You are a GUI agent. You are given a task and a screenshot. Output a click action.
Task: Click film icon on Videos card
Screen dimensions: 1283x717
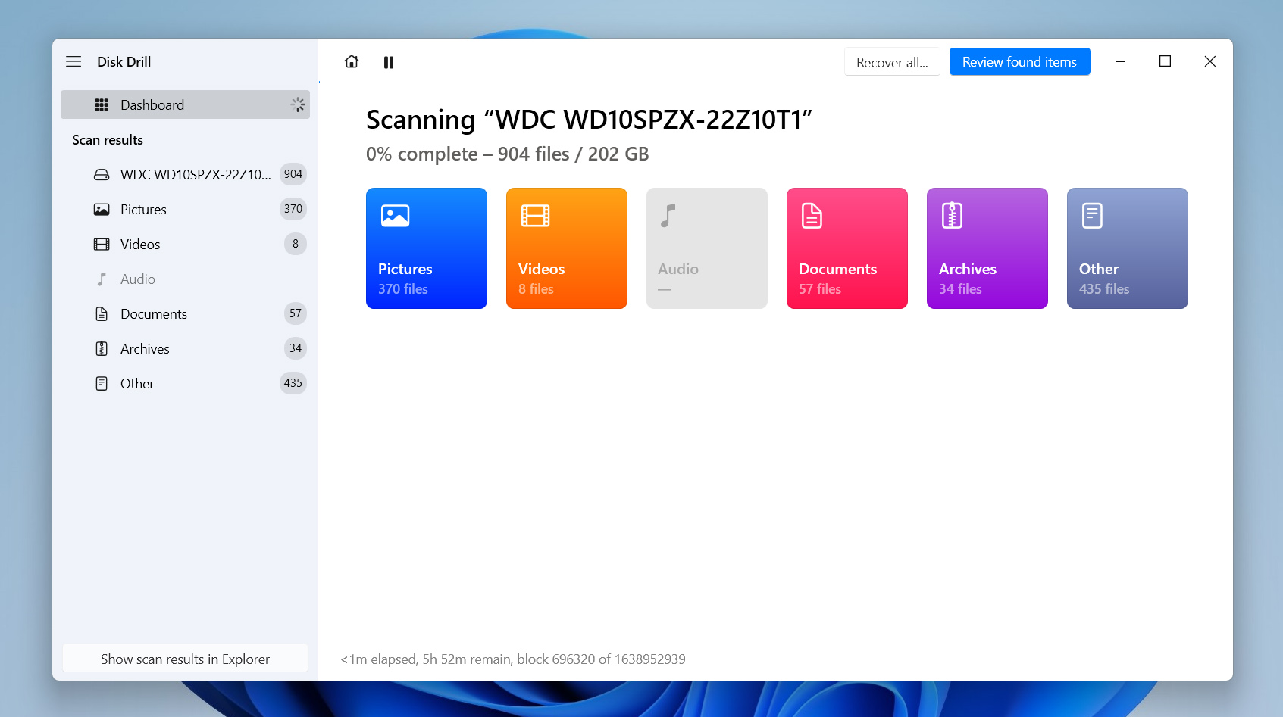[x=535, y=216]
